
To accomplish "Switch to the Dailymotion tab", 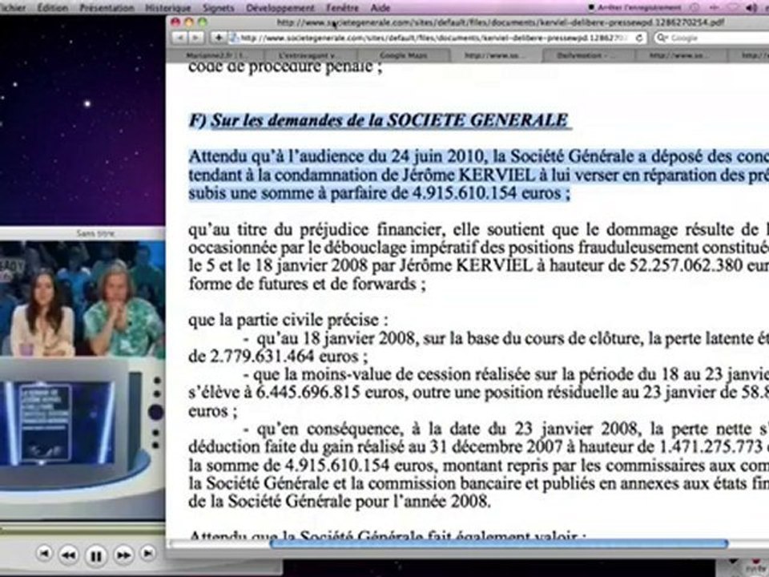I will point(587,55).
